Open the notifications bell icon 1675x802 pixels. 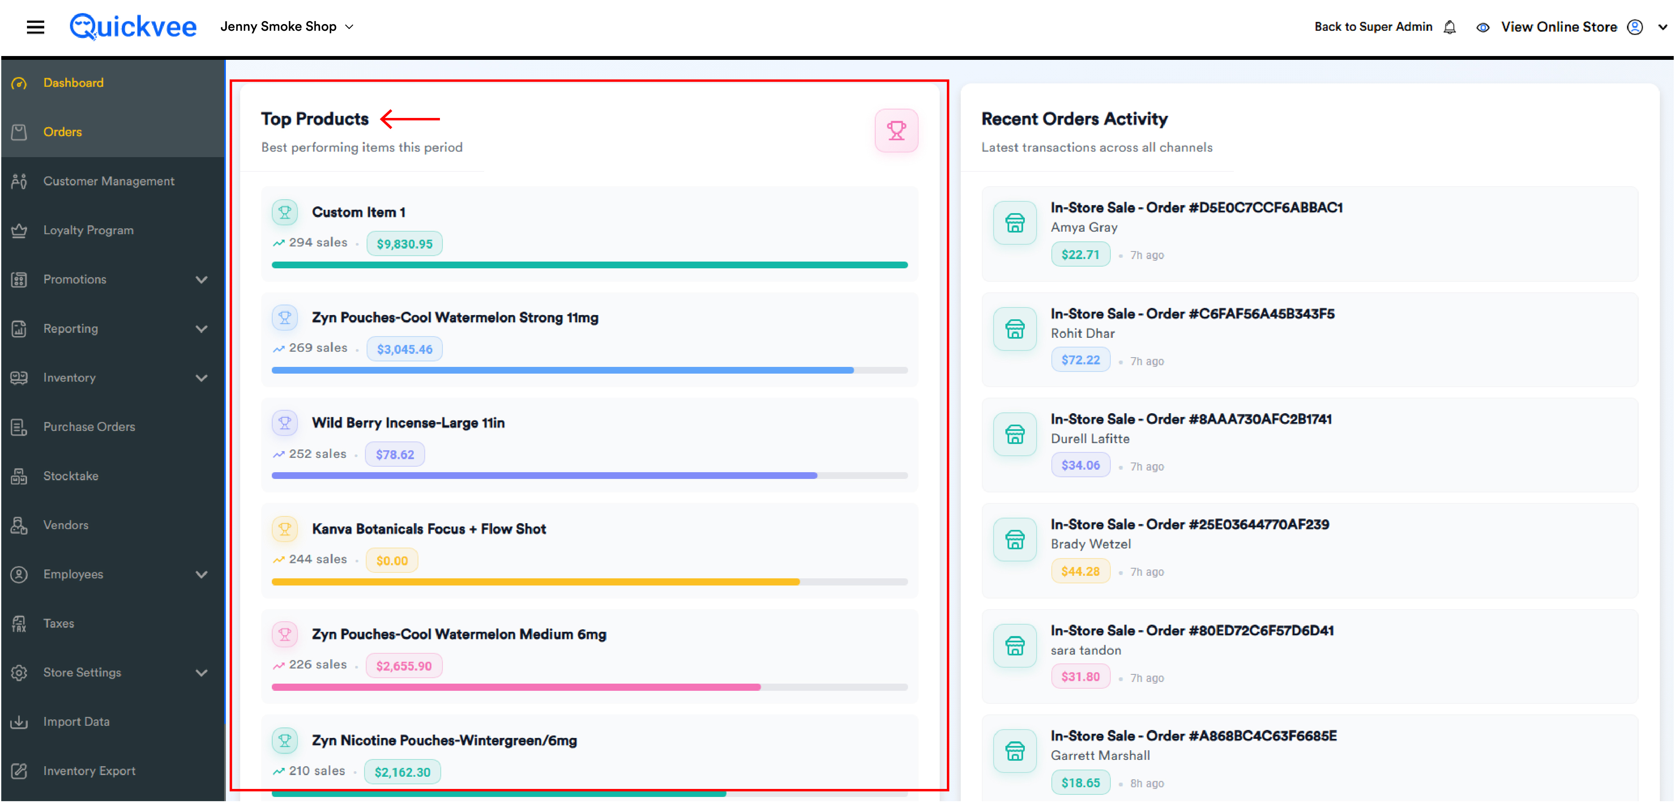(1450, 27)
